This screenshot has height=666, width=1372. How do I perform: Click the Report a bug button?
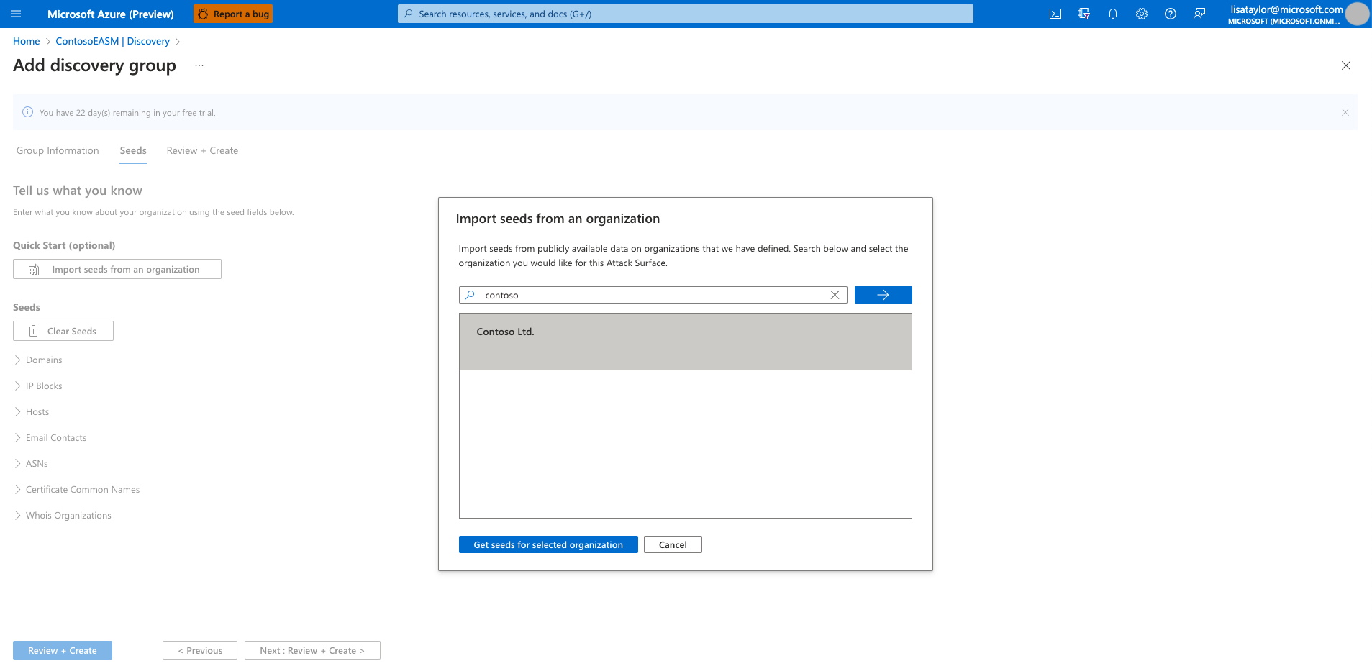[x=232, y=13]
